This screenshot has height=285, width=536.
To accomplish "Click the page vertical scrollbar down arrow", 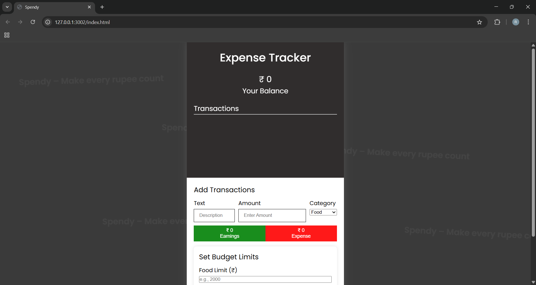I will point(533,282).
